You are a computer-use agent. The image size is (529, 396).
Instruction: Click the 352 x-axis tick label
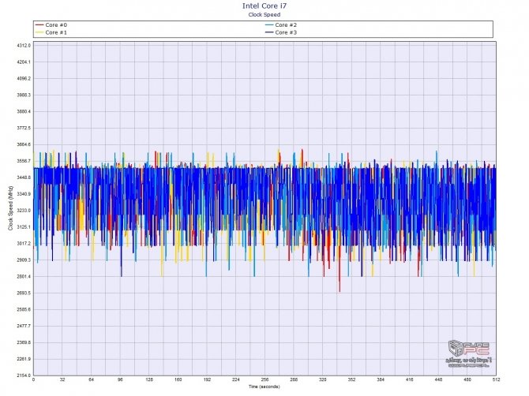click(351, 379)
